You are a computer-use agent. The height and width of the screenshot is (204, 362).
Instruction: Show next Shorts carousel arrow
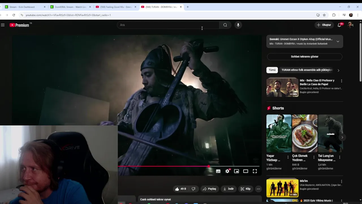342,137
